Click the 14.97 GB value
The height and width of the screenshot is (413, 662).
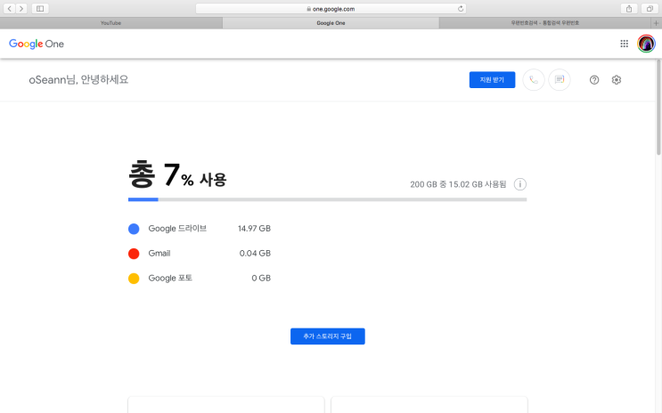click(254, 229)
